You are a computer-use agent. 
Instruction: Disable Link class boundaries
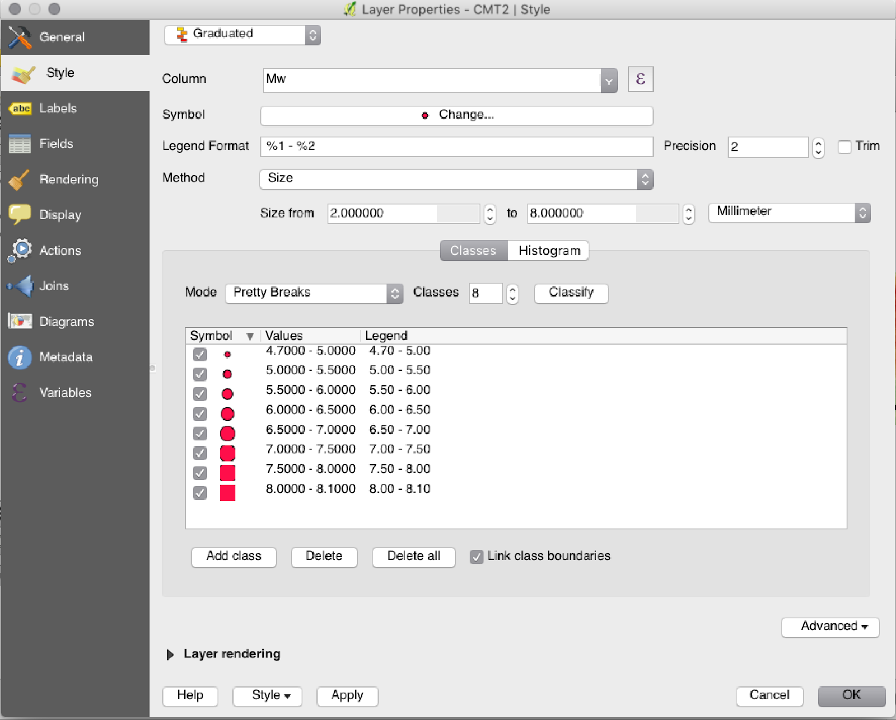coord(477,556)
